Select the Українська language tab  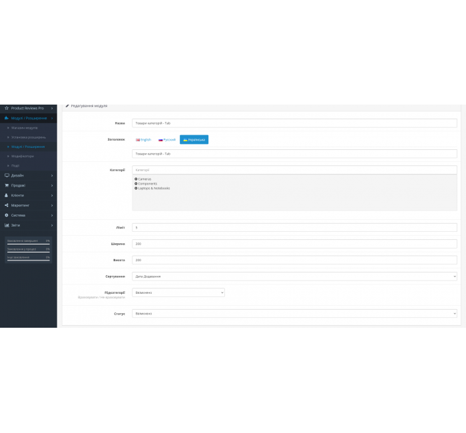point(194,139)
